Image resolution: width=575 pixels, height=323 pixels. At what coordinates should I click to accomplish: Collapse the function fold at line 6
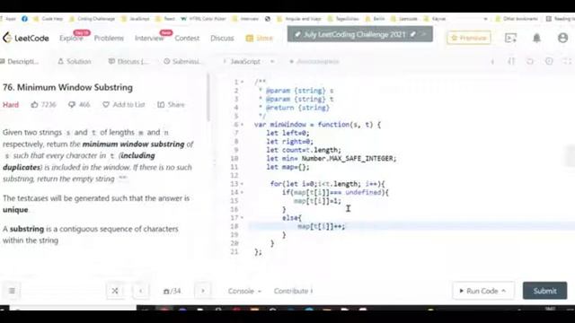pyautogui.click(x=243, y=125)
